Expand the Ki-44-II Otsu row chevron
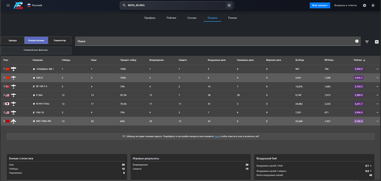381x181 pixels. pyautogui.click(x=377, y=104)
